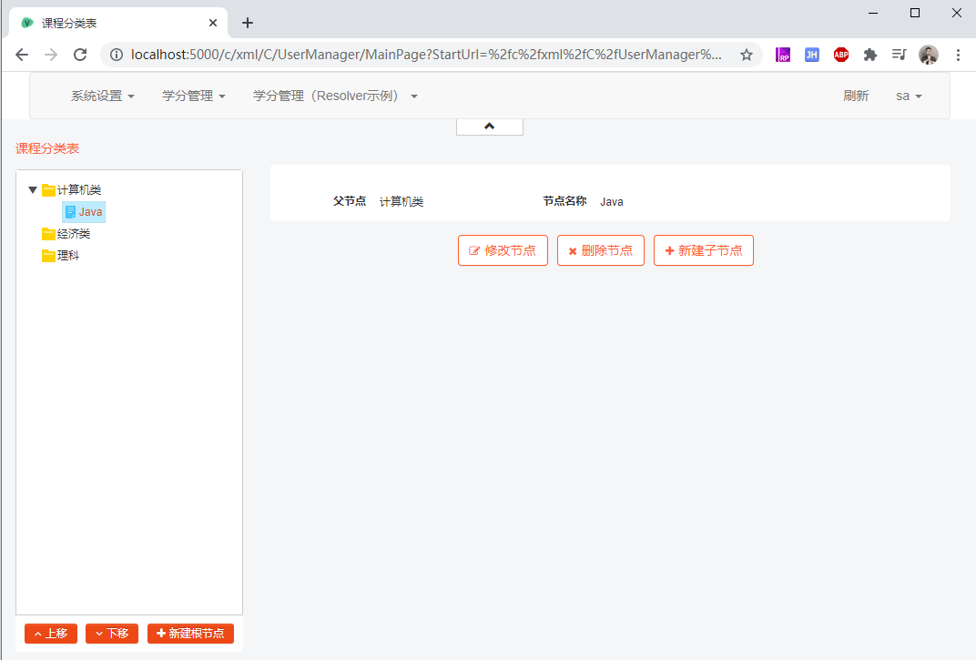Image resolution: width=976 pixels, height=660 pixels.
Task: Open the RP browser extension
Action: tap(782, 55)
